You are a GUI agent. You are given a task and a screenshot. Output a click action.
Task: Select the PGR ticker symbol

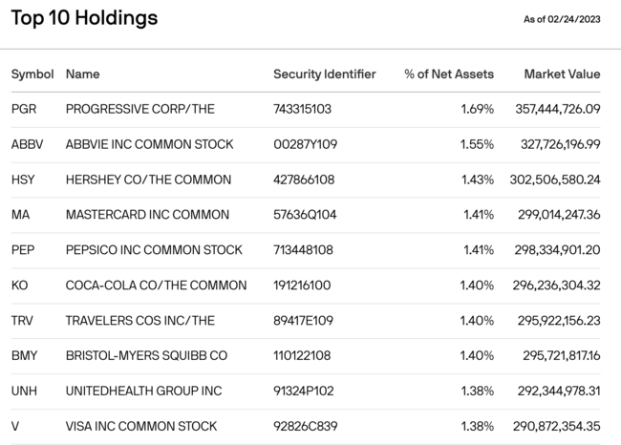pyautogui.click(x=24, y=109)
